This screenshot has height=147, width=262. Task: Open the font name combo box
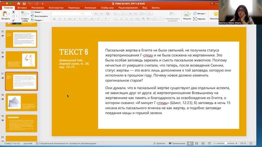pos(67,13)
